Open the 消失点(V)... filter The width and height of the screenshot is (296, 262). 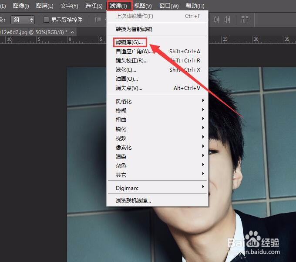point(158,88)
